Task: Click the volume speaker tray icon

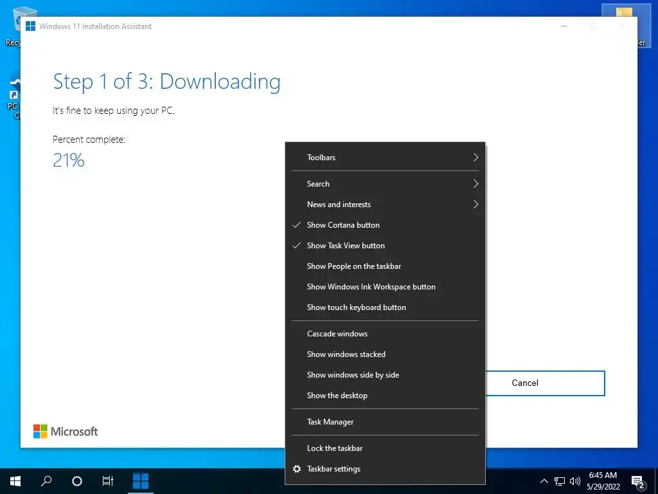Action: coord(575,481)
